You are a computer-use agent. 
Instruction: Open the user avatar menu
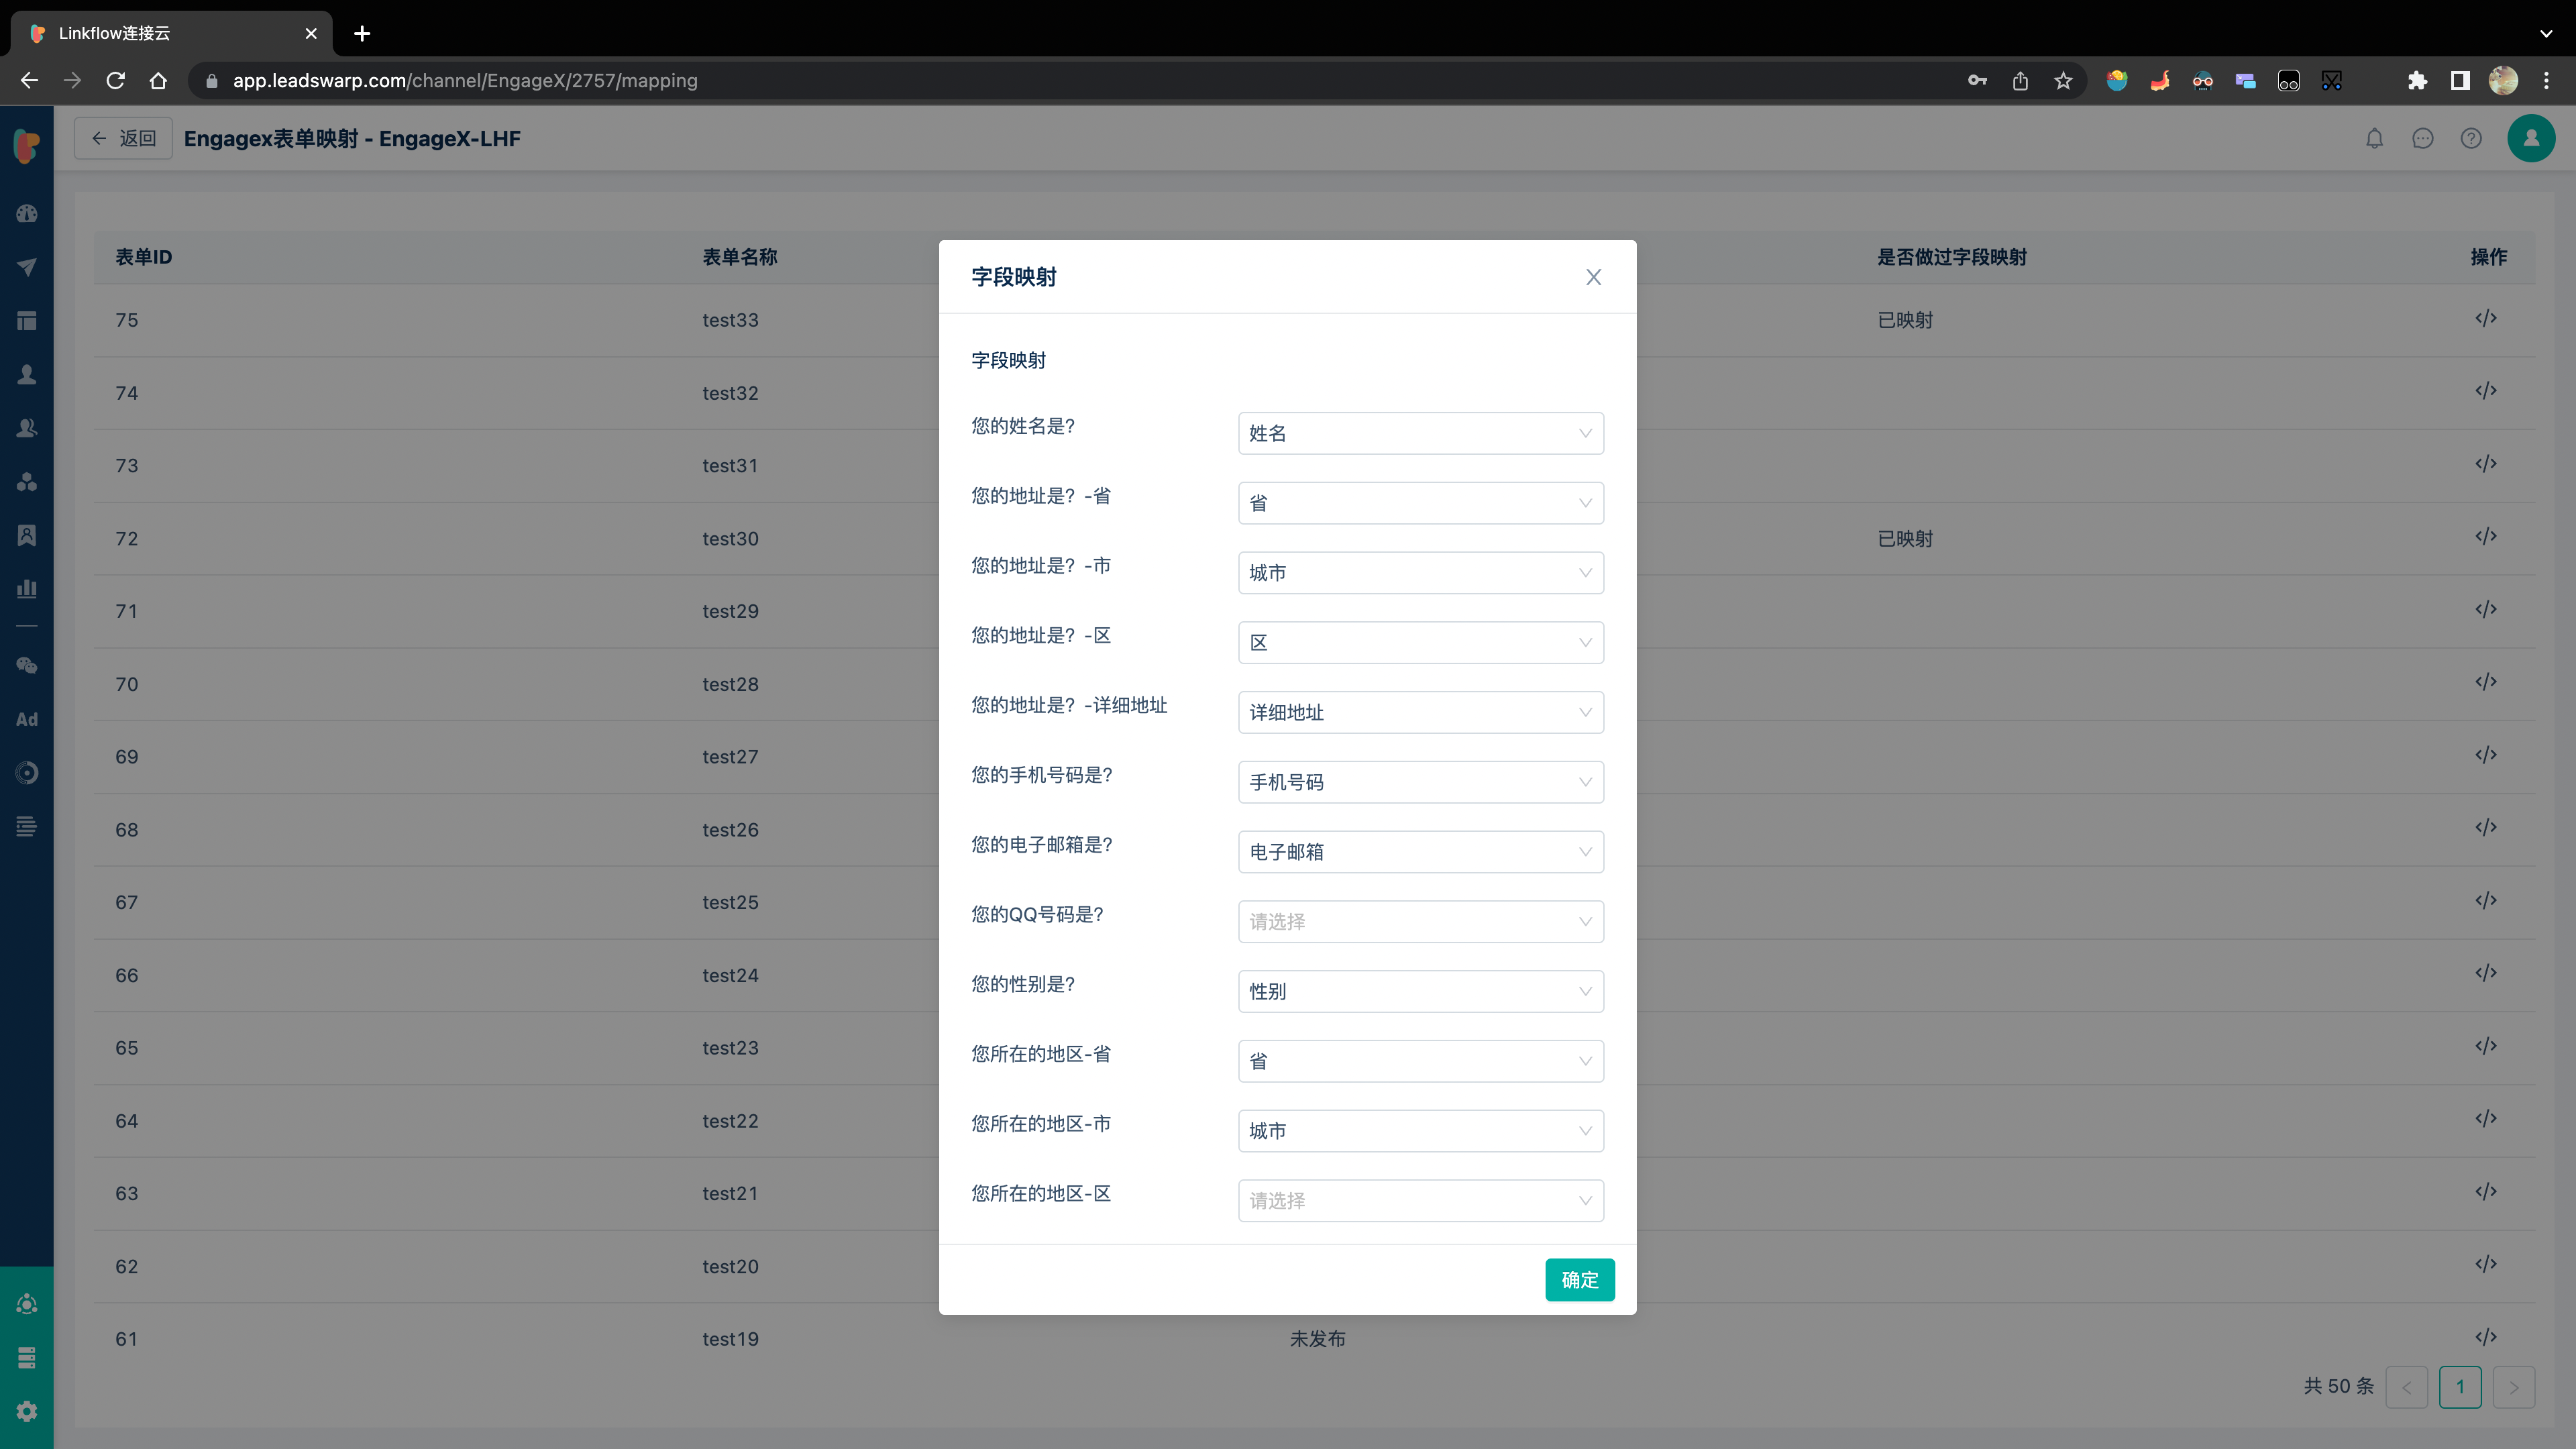pyautogui.click(x=2530, y=138)
